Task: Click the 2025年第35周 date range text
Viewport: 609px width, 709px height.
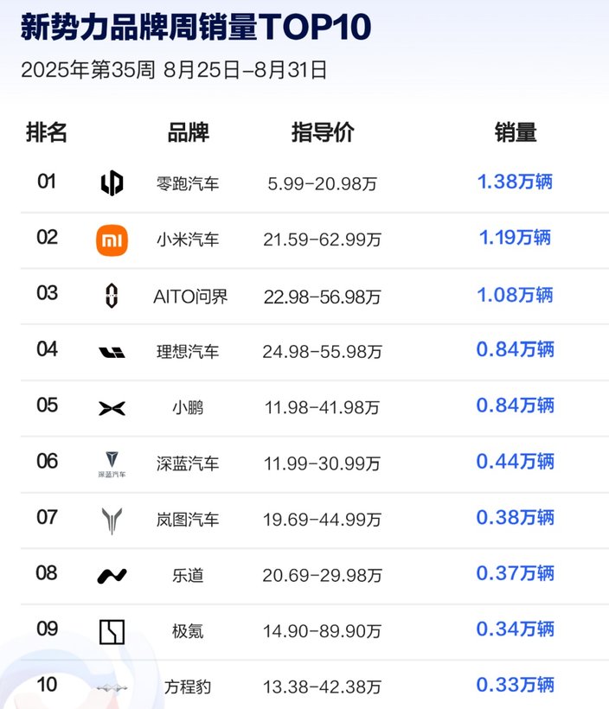Action: (174, 70)
